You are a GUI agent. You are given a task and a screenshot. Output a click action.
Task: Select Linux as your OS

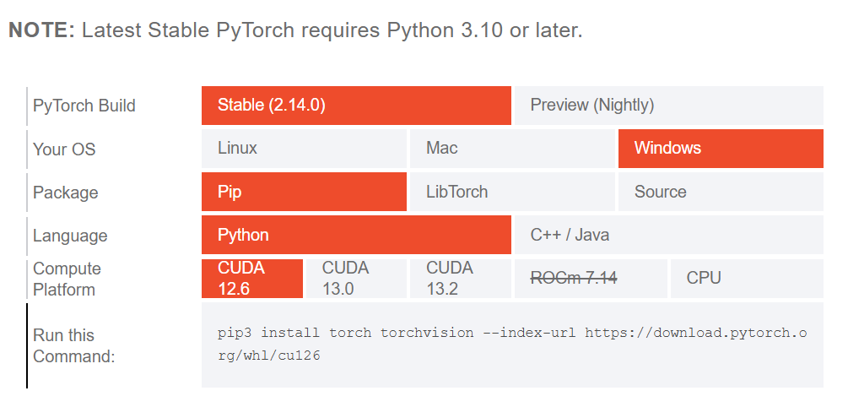pos(304,149)
